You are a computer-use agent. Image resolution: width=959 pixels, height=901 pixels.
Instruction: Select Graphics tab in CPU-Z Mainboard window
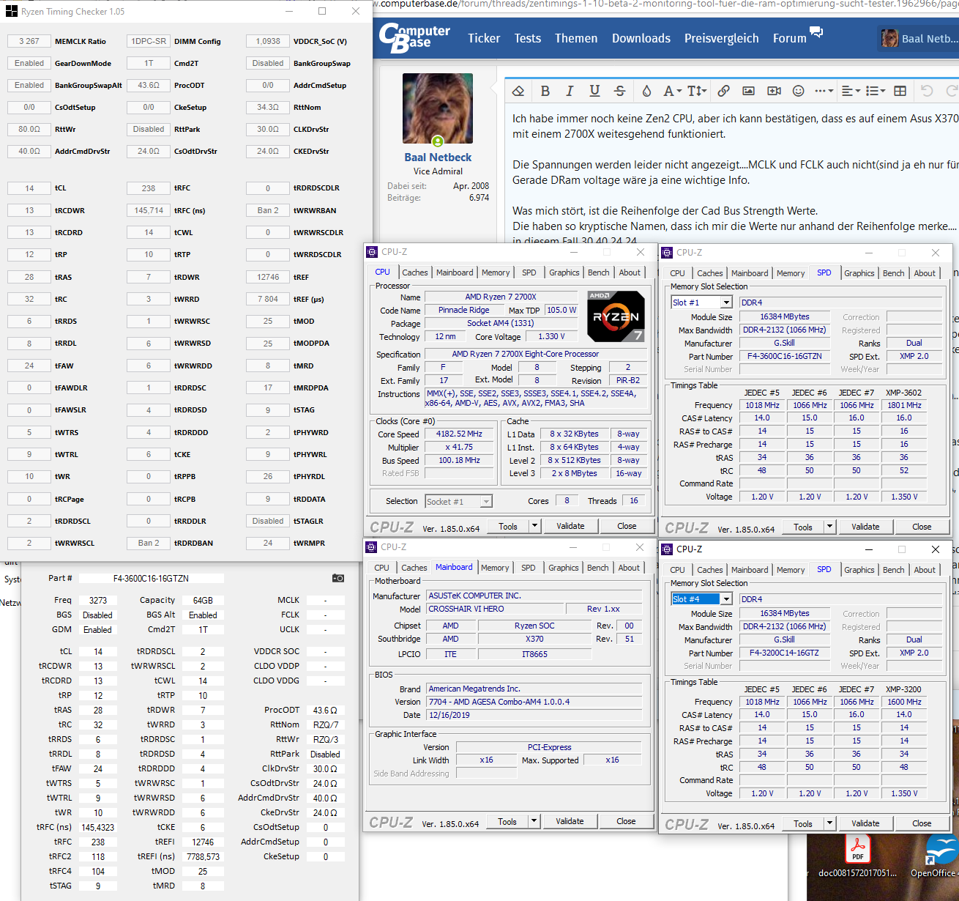(563, 568)
